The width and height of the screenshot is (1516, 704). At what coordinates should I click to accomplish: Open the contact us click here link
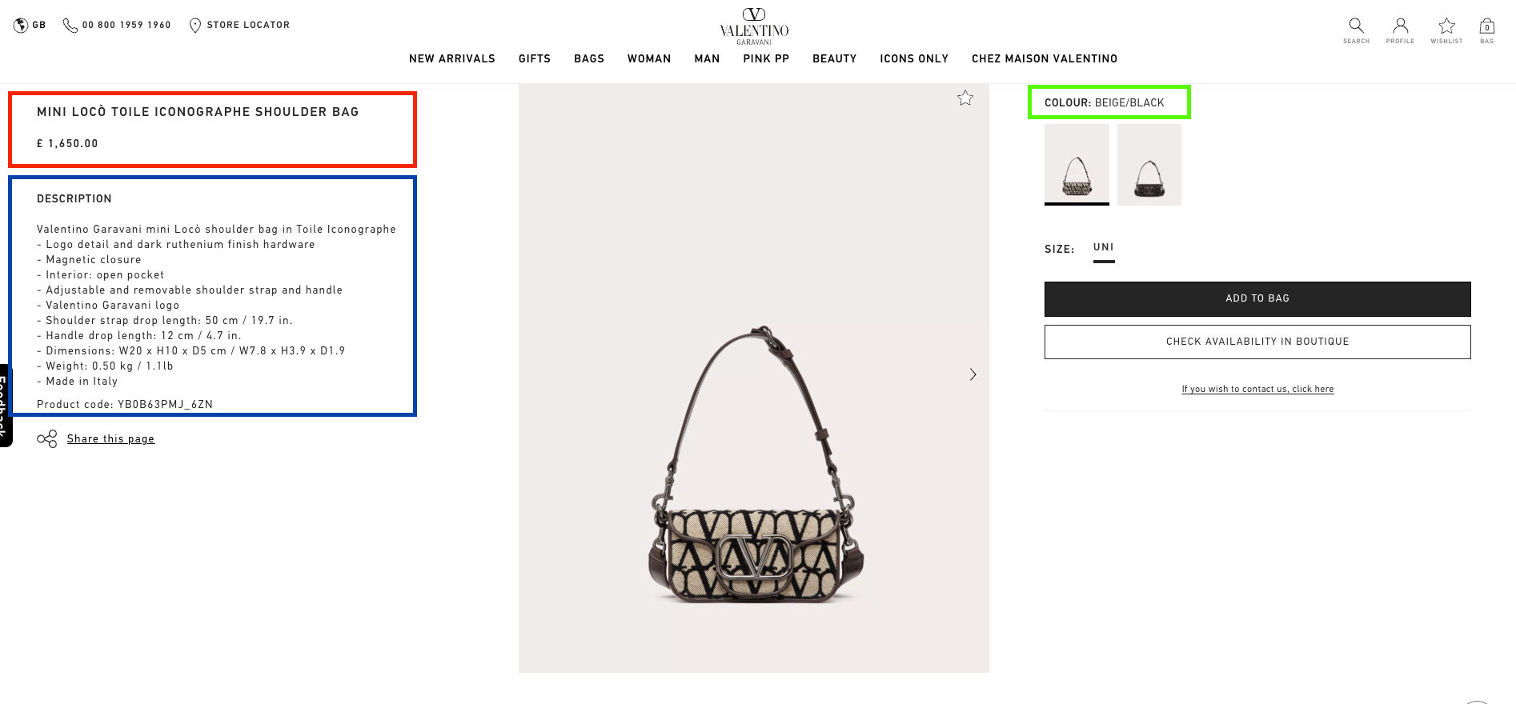click(x=1257, y=389)
